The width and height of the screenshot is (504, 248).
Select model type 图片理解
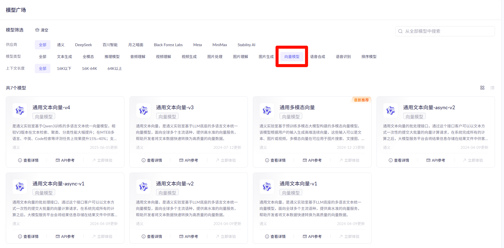point(241,57)
